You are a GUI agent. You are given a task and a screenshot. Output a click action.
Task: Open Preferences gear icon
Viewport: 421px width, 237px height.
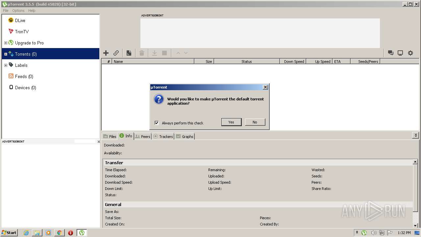410,53
